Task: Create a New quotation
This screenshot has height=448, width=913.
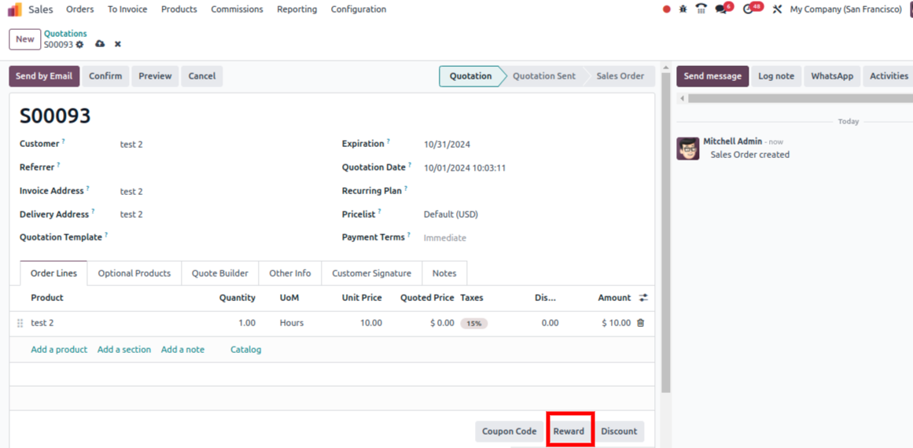Action: (x=25, y=39)
